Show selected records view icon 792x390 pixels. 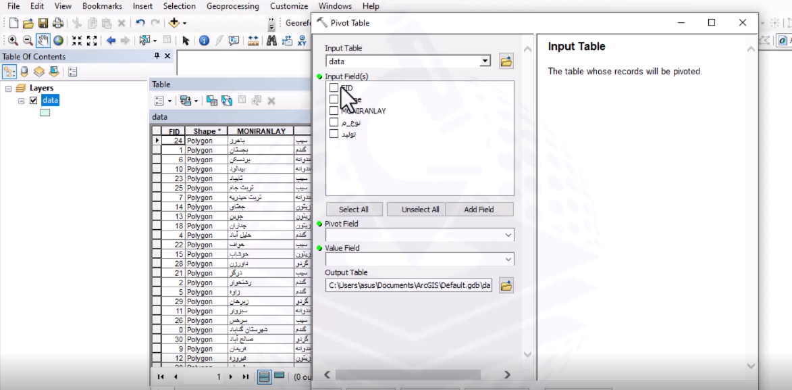coord(279,376)
